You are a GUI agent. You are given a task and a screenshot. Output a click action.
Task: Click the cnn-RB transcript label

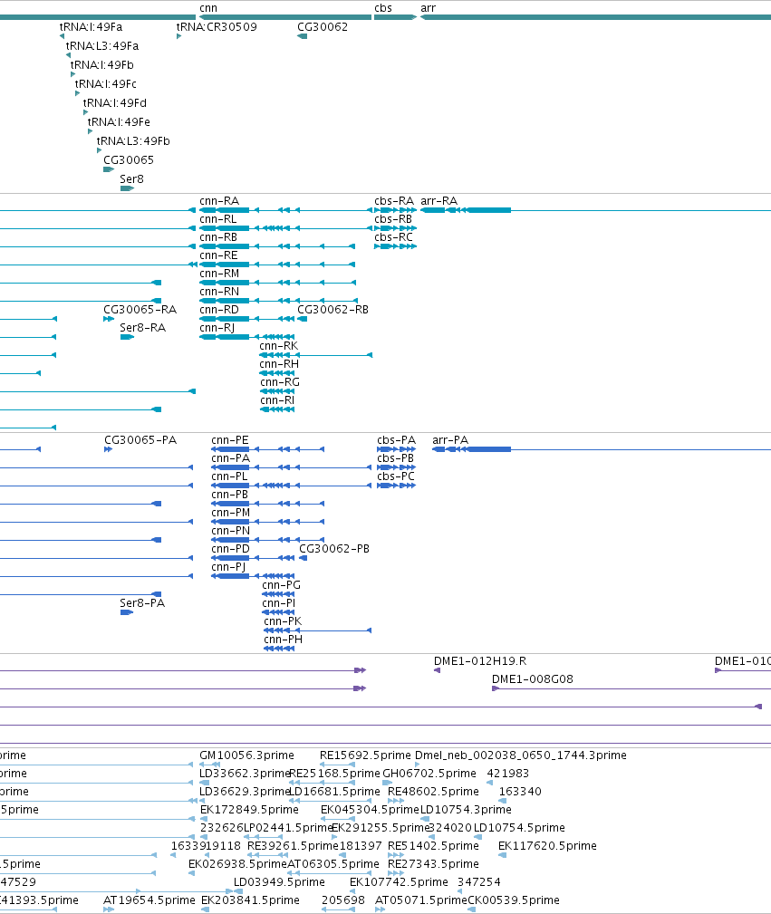[218, 237]
